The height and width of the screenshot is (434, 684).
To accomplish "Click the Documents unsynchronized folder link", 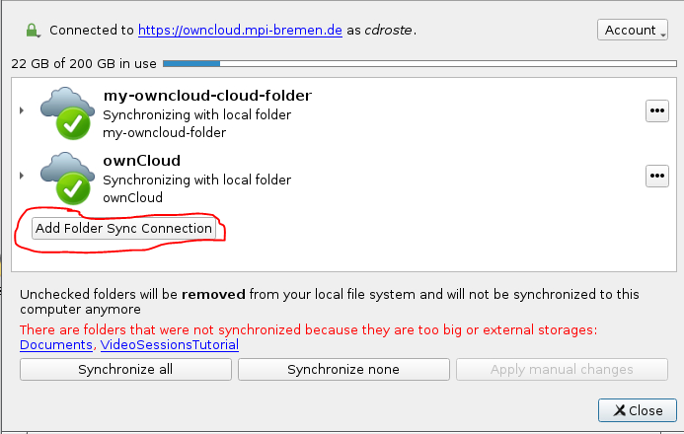I will [x=56, y=344].
